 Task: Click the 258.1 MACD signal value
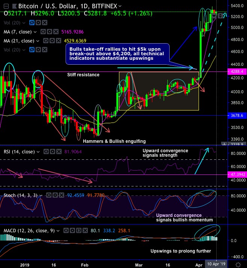[x=124, y=231]
